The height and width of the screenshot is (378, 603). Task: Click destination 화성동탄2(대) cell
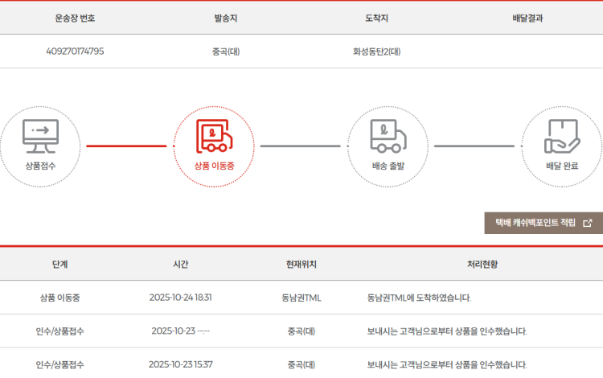(377, 51)
